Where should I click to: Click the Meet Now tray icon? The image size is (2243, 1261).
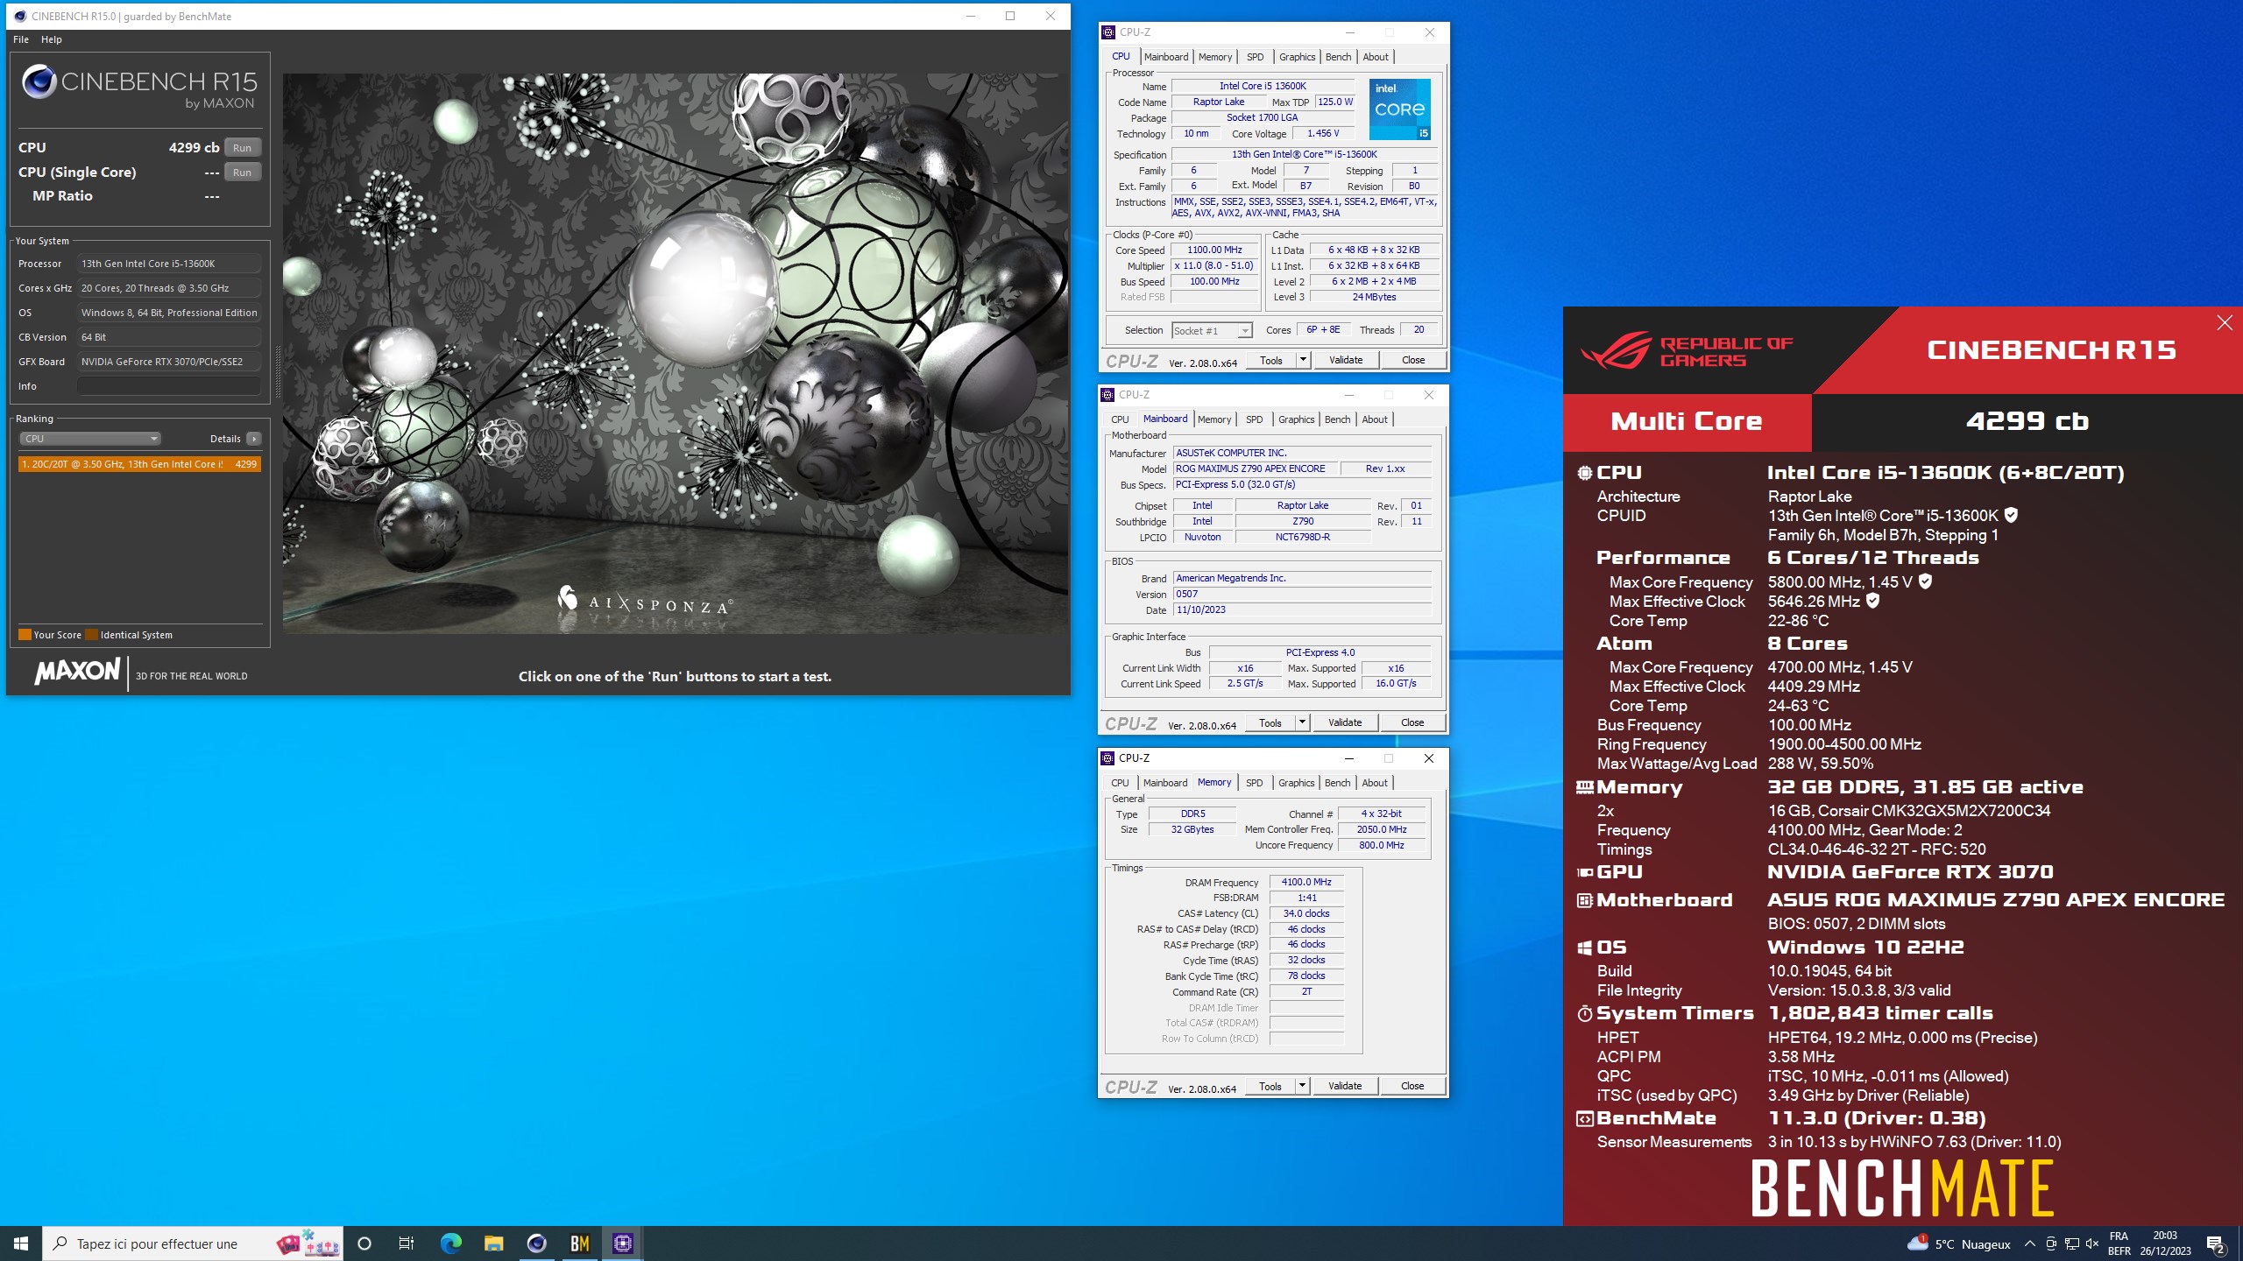click(x=2051, y=1243)
